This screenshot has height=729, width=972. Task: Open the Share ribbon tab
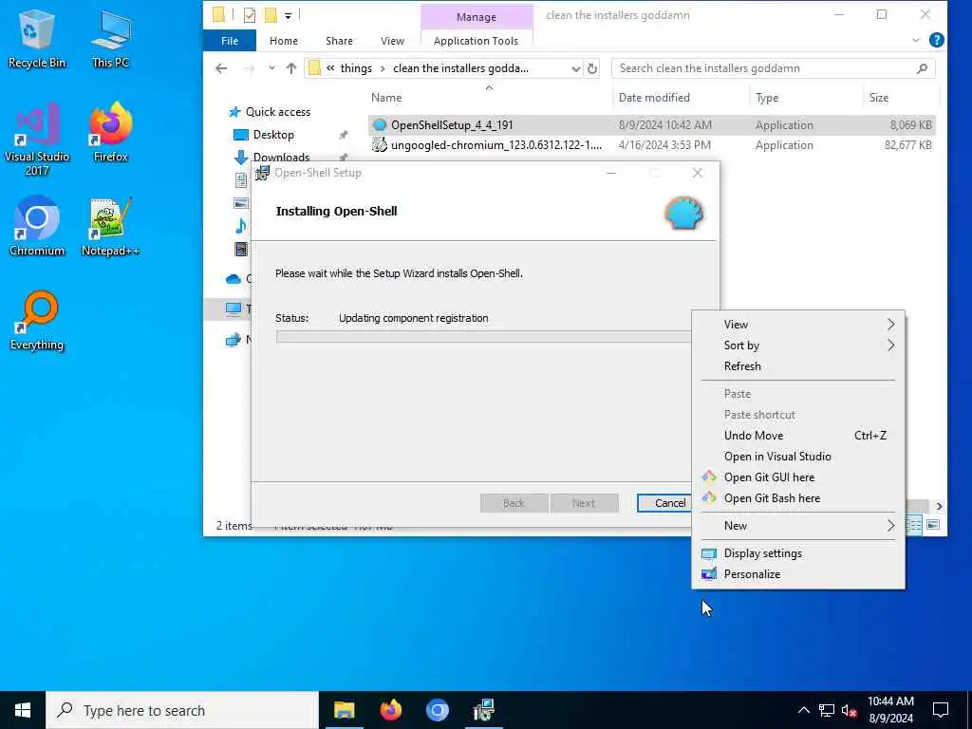pos(339,40)
